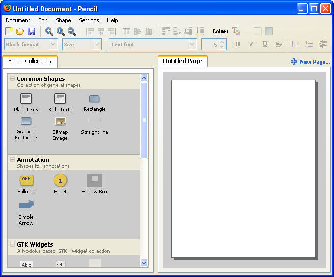Switch to the Untitled Page tab
Screen dimensions: 334x277
point(182,61)
